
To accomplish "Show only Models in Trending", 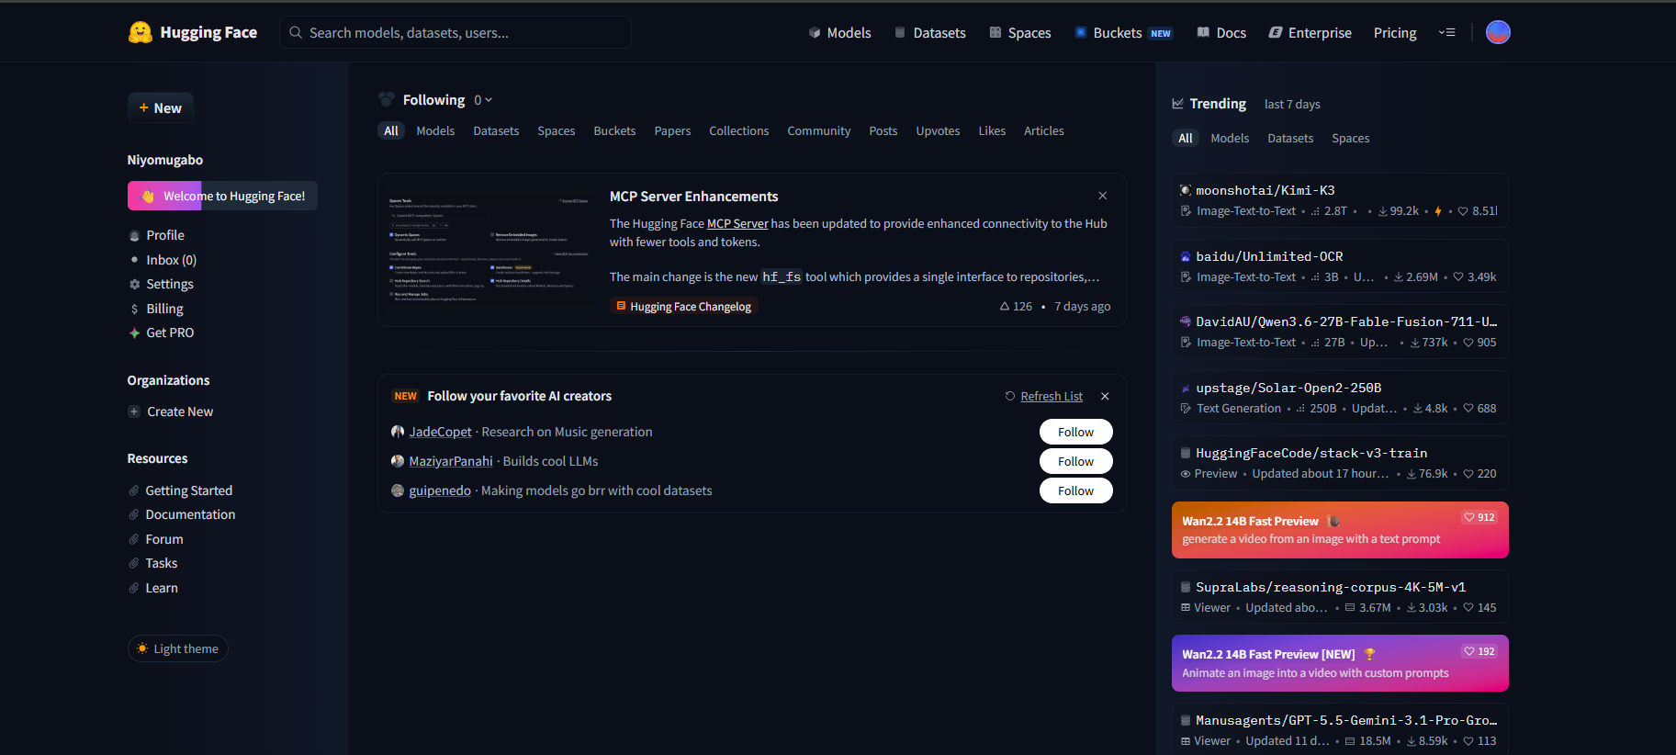I will coord(1230,139).
